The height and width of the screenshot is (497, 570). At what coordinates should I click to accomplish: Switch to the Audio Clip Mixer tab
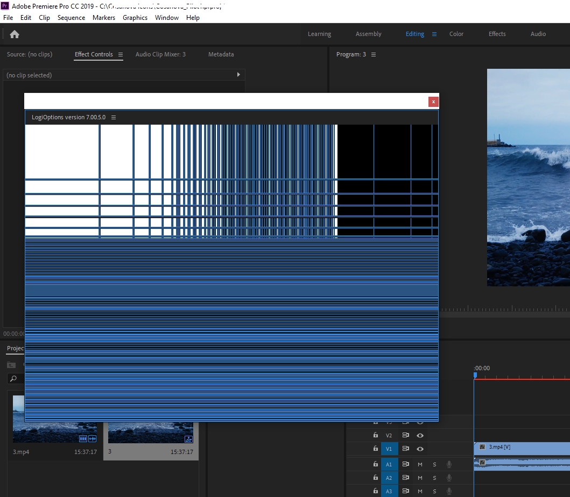(x=160, y=55)
